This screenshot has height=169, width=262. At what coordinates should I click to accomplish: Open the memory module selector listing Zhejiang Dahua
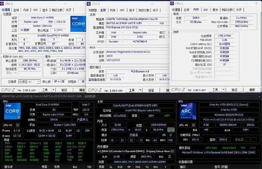[x=136, y=151]
